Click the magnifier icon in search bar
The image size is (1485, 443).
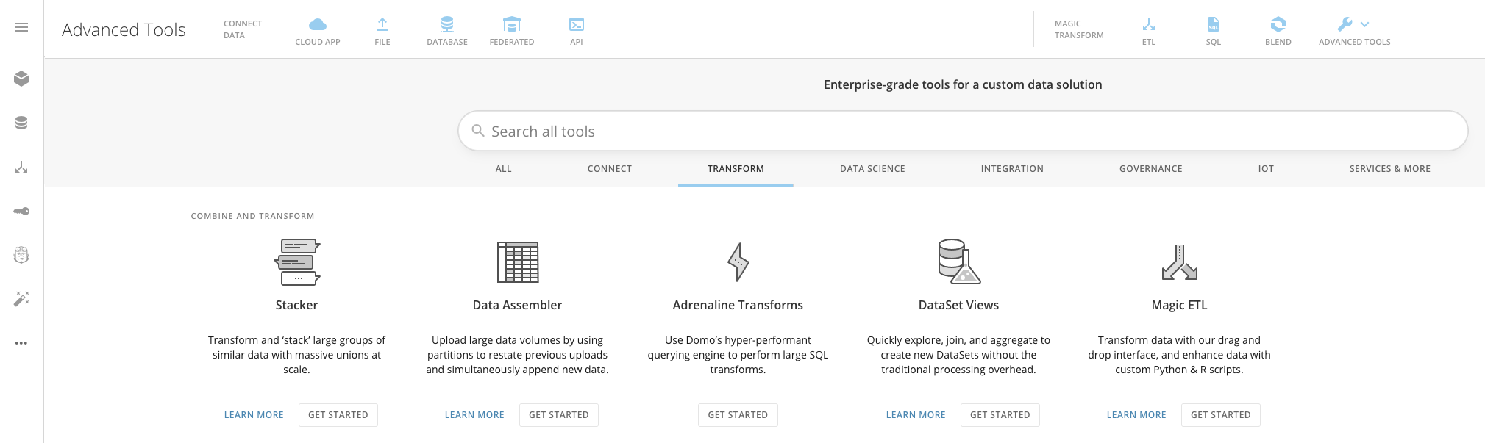click(478, 131)
